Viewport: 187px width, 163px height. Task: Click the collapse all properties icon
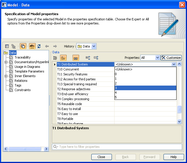tap(96, 58)
